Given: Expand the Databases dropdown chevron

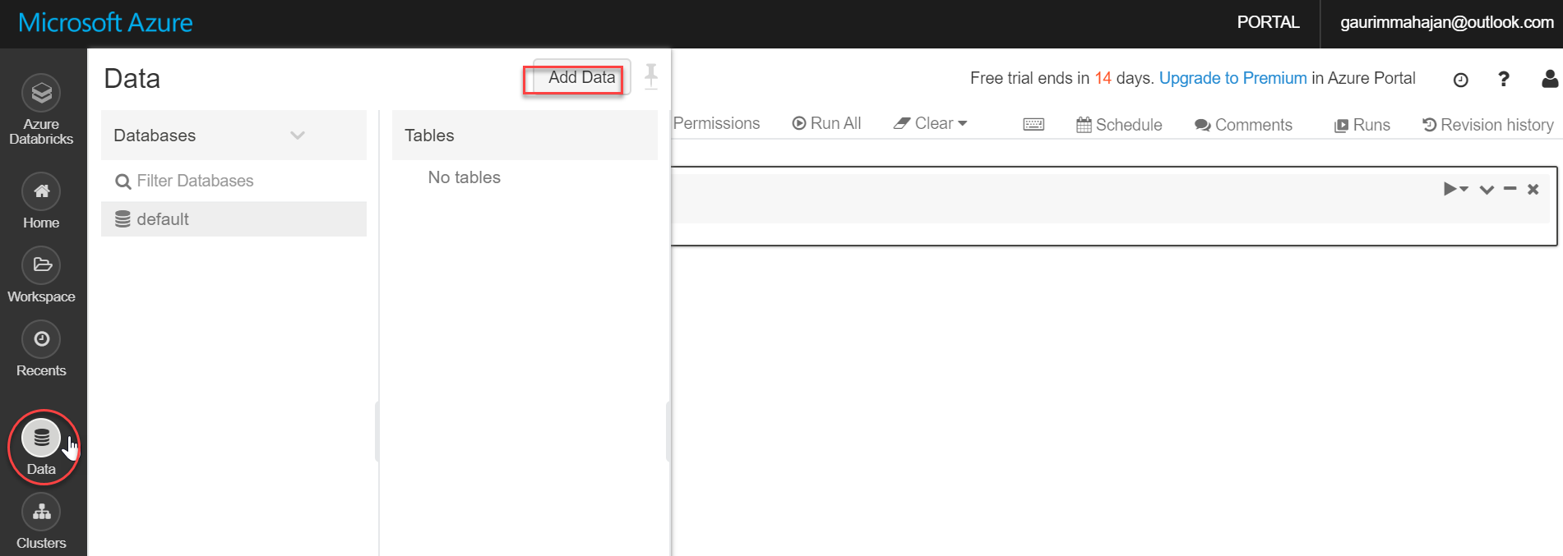Looking at the screenshot, I should [298, 136].
